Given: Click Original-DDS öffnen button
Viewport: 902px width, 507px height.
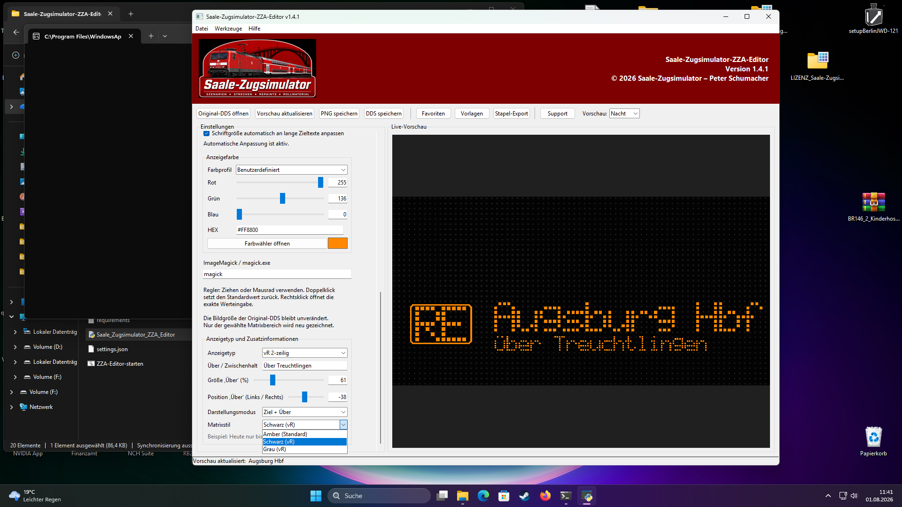Looking at the screenshot, I should pos(223,114).
